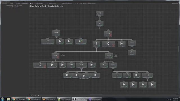Select the Play node right of Random Selector

pyautogui.click(x=92, y=65)
